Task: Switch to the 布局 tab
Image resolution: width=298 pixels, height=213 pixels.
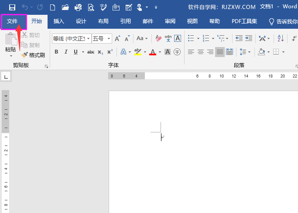Action: coord(103,21)
